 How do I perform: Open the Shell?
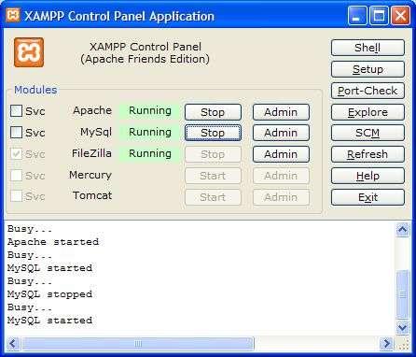367,48
